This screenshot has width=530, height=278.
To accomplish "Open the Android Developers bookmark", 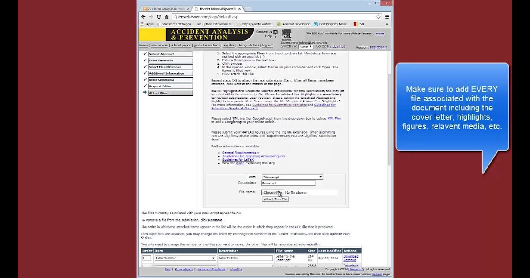I will pyautogui.click(x=294, y=24).
